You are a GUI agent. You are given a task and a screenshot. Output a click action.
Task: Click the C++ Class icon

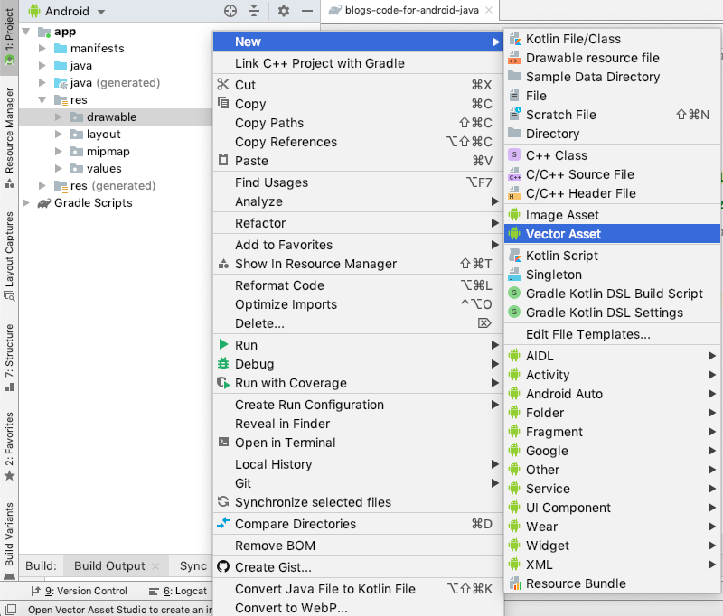pos(514,154)
